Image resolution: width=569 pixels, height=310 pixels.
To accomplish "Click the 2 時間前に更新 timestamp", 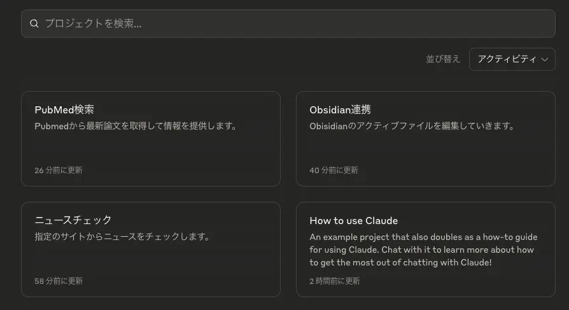I will coord(335,281).
